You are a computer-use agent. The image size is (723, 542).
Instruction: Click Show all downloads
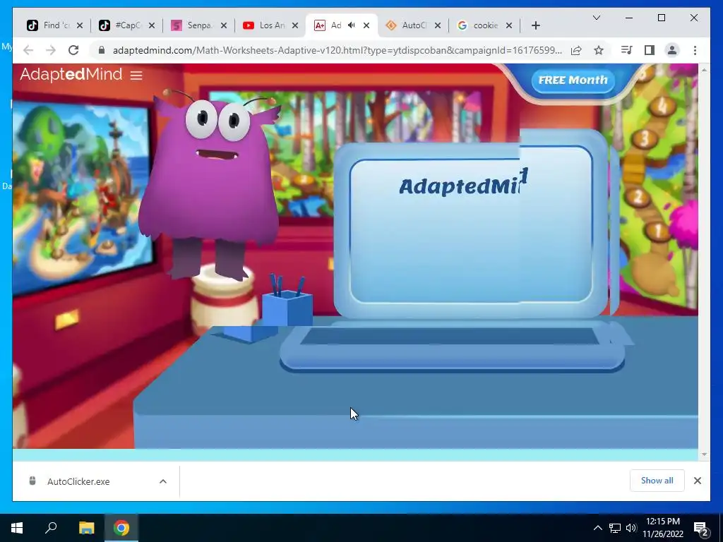657,481
